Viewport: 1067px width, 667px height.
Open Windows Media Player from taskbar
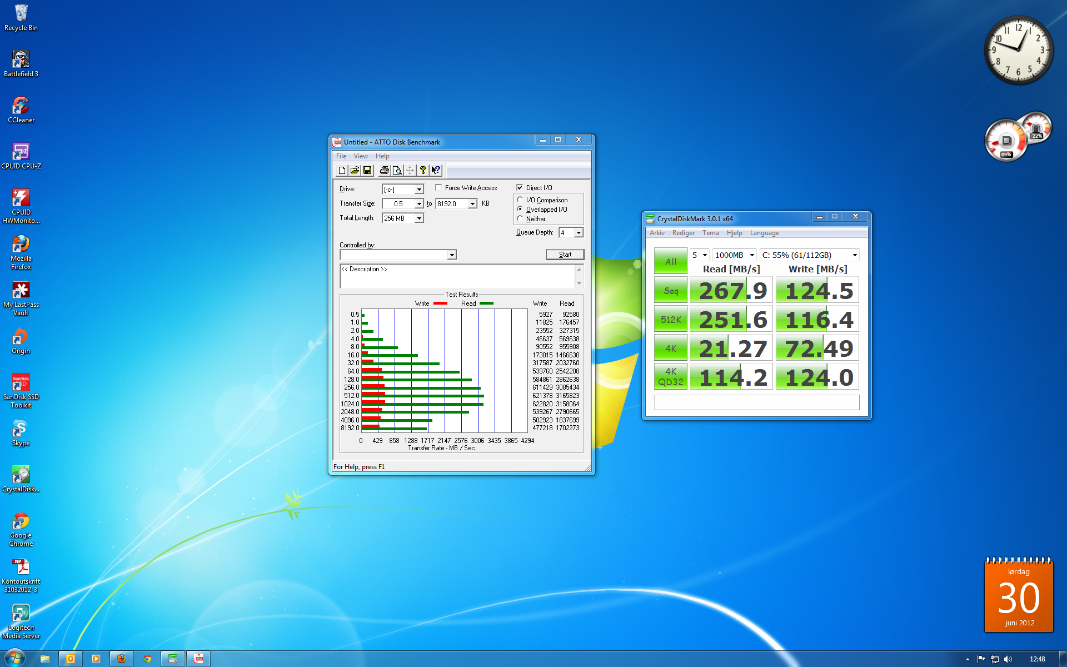96,659
